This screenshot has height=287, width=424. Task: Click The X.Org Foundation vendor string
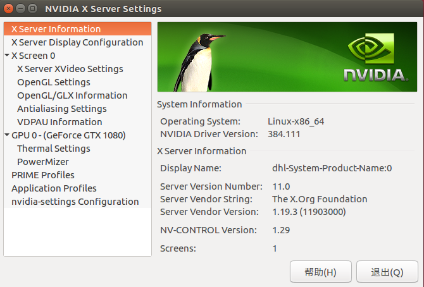coord(320,199)
